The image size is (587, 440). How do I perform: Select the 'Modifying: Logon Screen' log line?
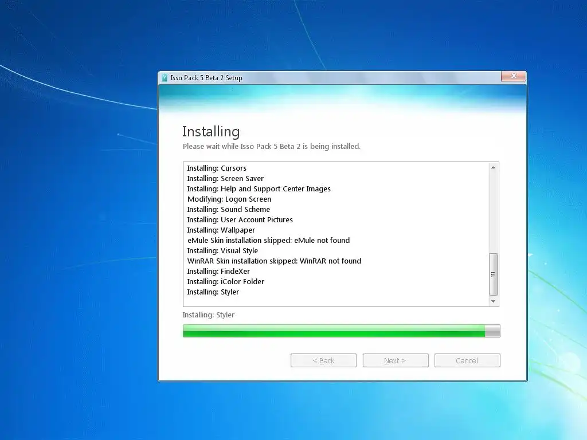tap(229, 199)
